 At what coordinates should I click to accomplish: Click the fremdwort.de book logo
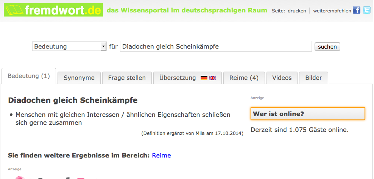tap(14, 10)
